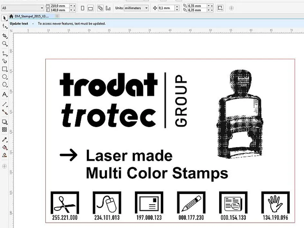
Task: Select the trodat logo text on canvas
Action: (x=108, y=85)
